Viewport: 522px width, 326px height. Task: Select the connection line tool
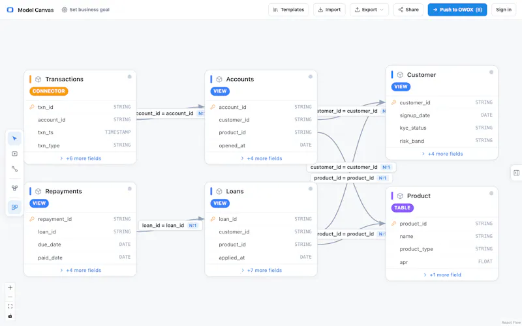(14, 169)
